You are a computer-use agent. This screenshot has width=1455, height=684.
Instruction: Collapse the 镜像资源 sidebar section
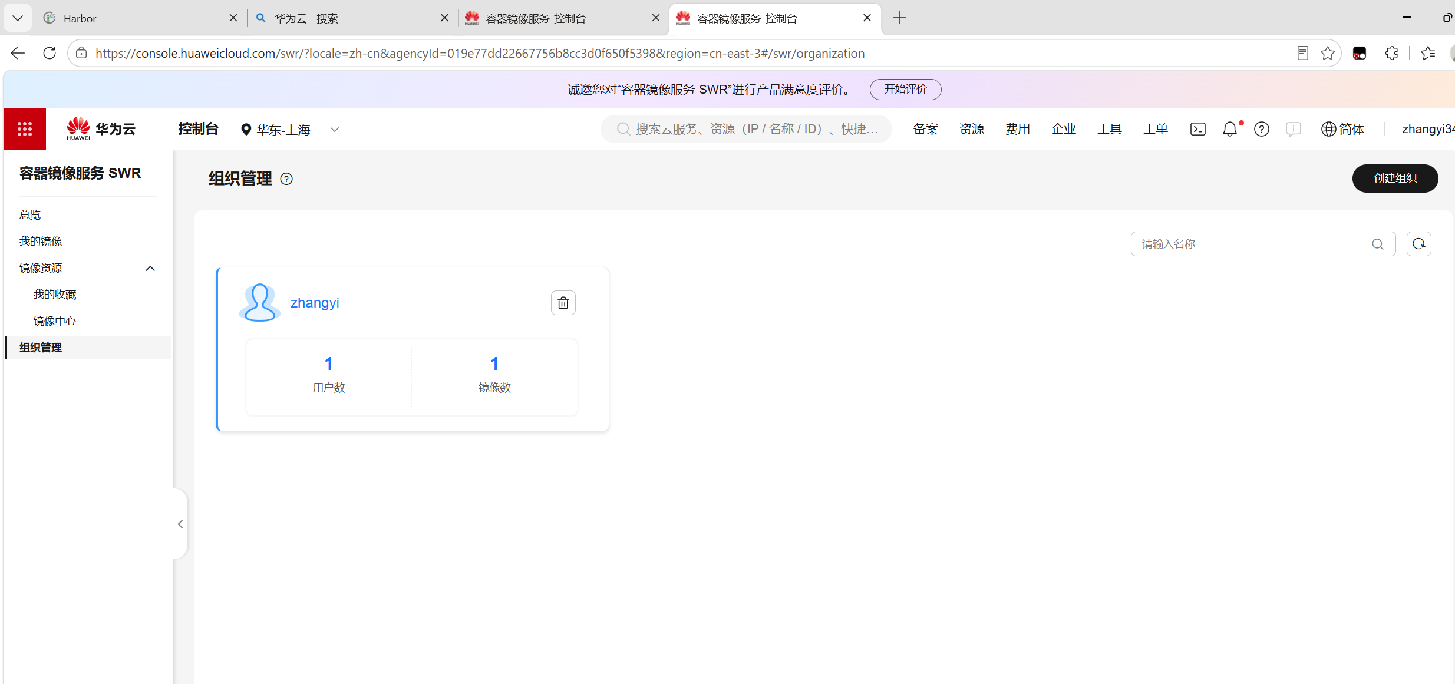click(150, 268)
